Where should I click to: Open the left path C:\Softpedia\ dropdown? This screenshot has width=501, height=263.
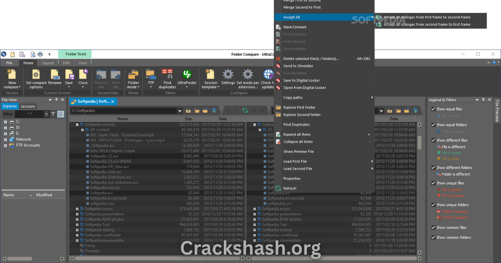pyautogui.click(x=180, y=111)
